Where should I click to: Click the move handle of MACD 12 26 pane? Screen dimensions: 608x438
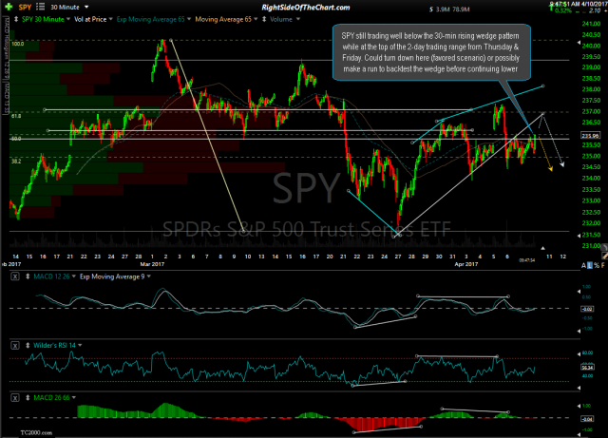(28, 276)
